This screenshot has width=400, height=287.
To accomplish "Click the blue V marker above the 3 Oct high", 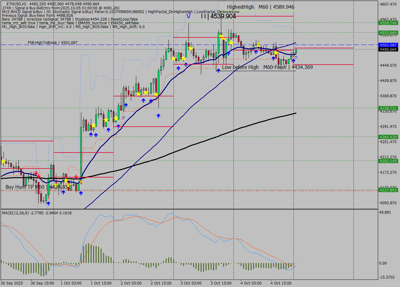I will [x=188, y=16].
